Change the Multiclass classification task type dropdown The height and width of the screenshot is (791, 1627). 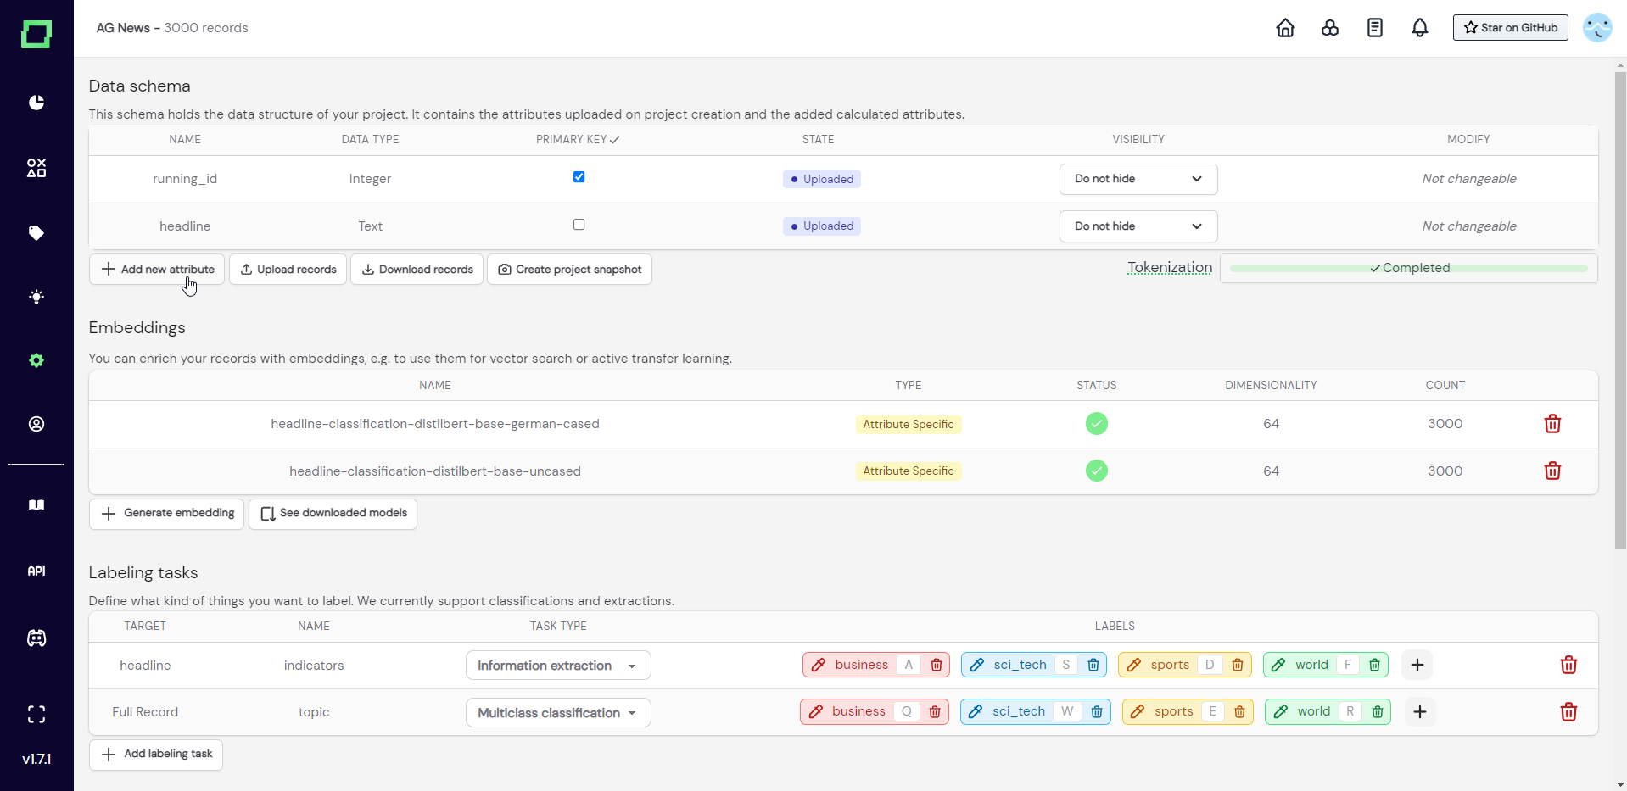click(558, 713)
